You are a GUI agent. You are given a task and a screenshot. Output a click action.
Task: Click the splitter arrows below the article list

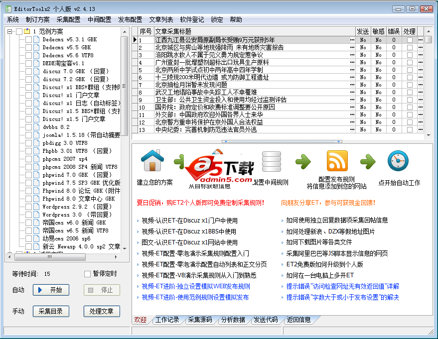282,141
